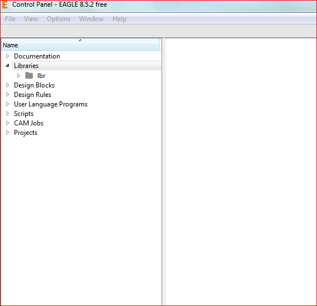Screen dimensions: 317x306
Task: Expand the CAM Jobs node arrow
Action: click(x=7, y=123)
